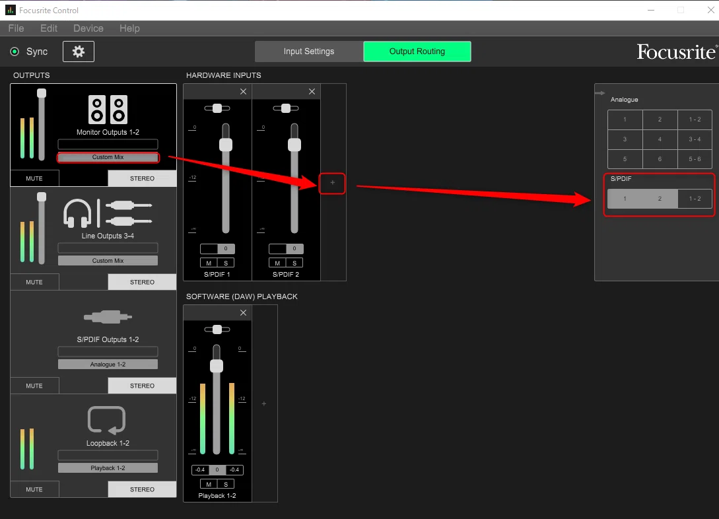Open Analogue 1-2 source dropdown for S/PDIF Outputs
The image size is (719, 519).
pos(108,364)
